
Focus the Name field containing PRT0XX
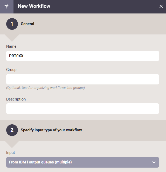[82, 56]
